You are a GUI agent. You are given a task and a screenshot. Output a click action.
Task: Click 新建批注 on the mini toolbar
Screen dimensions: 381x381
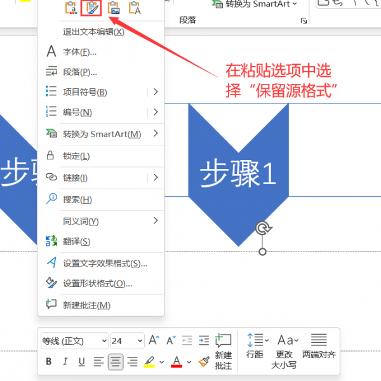tap(223, 351)
